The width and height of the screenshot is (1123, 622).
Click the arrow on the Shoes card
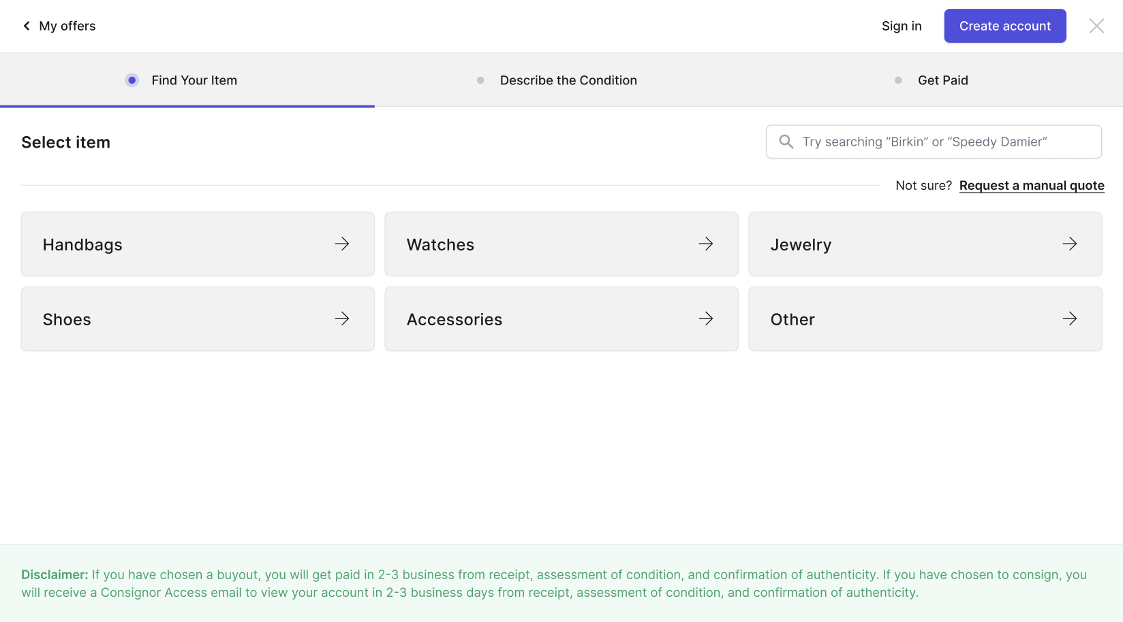tap(342, 318)
